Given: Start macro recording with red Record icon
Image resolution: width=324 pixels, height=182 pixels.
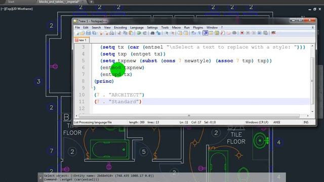Looking at the screenshot, I should [x=242, y=33].
